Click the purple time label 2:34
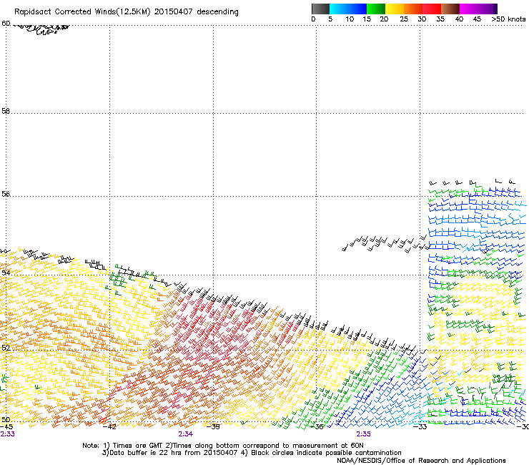The image size is (529, 465). [186, 434]
